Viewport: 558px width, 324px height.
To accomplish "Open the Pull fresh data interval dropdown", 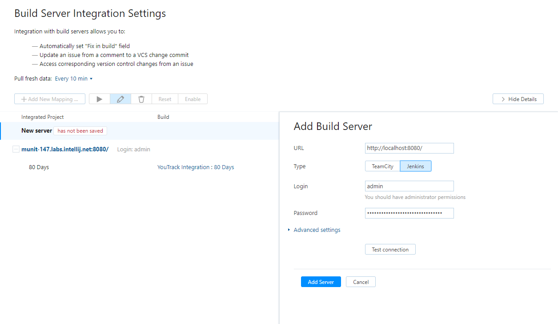I will coord(73,79).
